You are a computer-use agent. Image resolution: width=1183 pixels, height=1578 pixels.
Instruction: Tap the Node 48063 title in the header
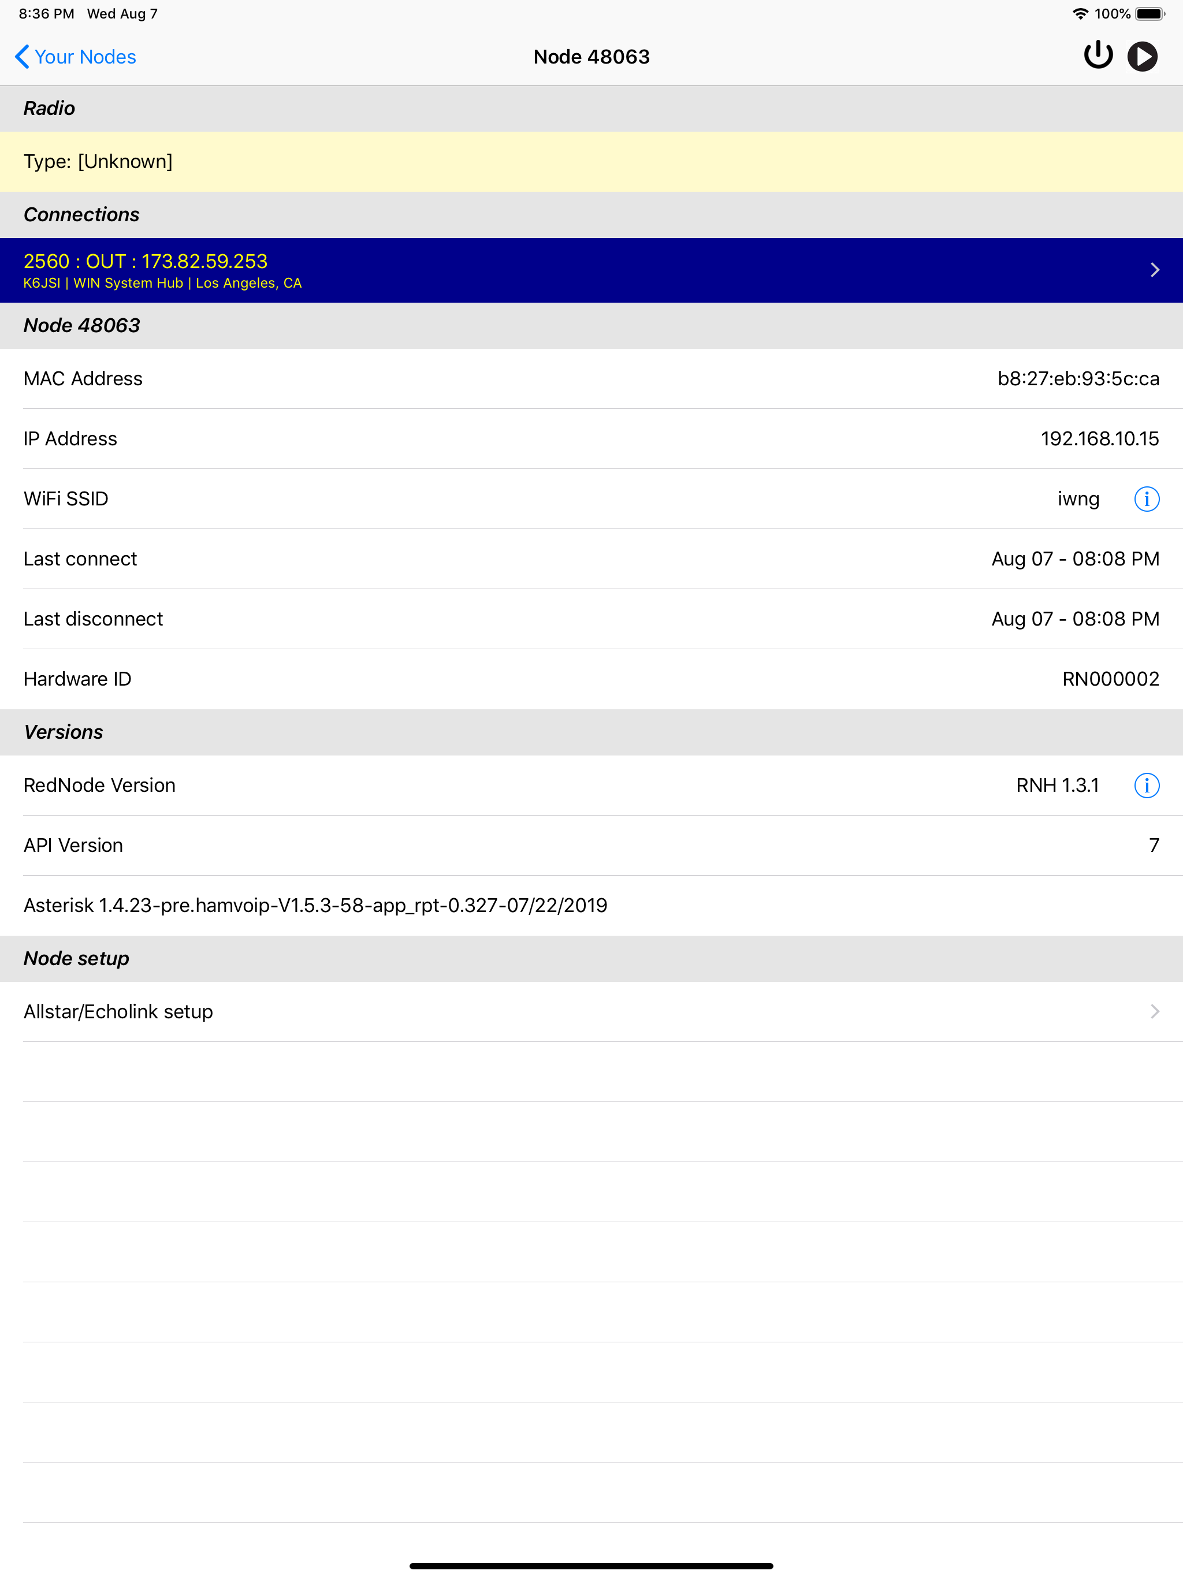point(591,57)
